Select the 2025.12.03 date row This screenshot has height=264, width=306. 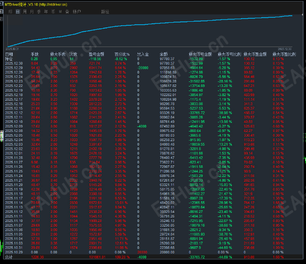14,144
